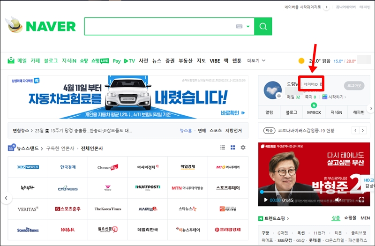Switch to the 알림 tab
This screenshot has width=375, height=246.
tap(269, 112)
